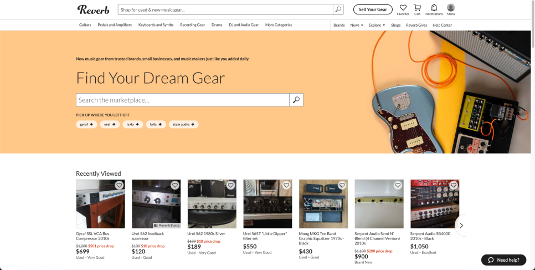Favorite the Moog MKG Ten Band Equalizer

click(x=342, y=185)
